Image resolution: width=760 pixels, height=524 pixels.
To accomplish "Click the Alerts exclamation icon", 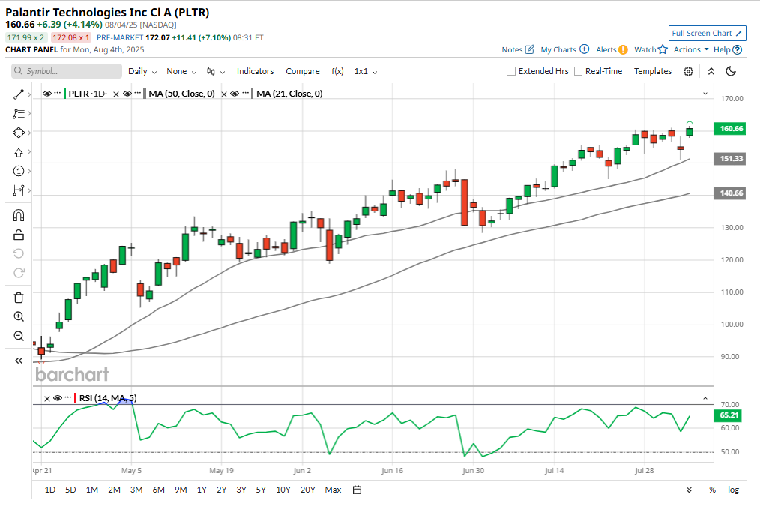I will click(x=623, y=49).
